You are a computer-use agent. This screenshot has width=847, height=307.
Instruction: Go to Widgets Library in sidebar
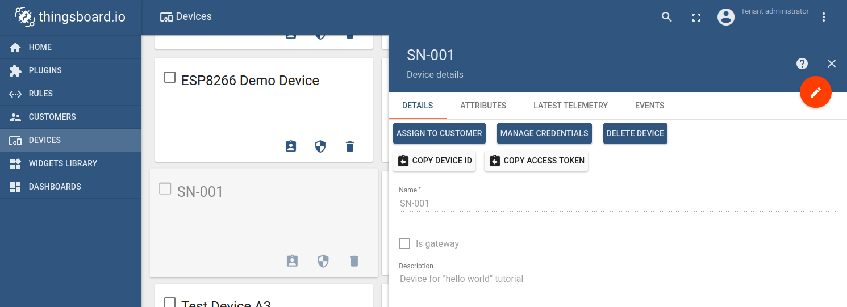point(62,163)
